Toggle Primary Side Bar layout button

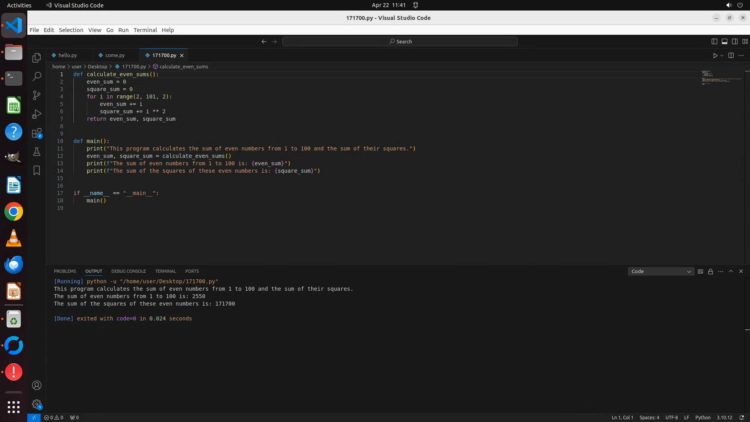714,41
